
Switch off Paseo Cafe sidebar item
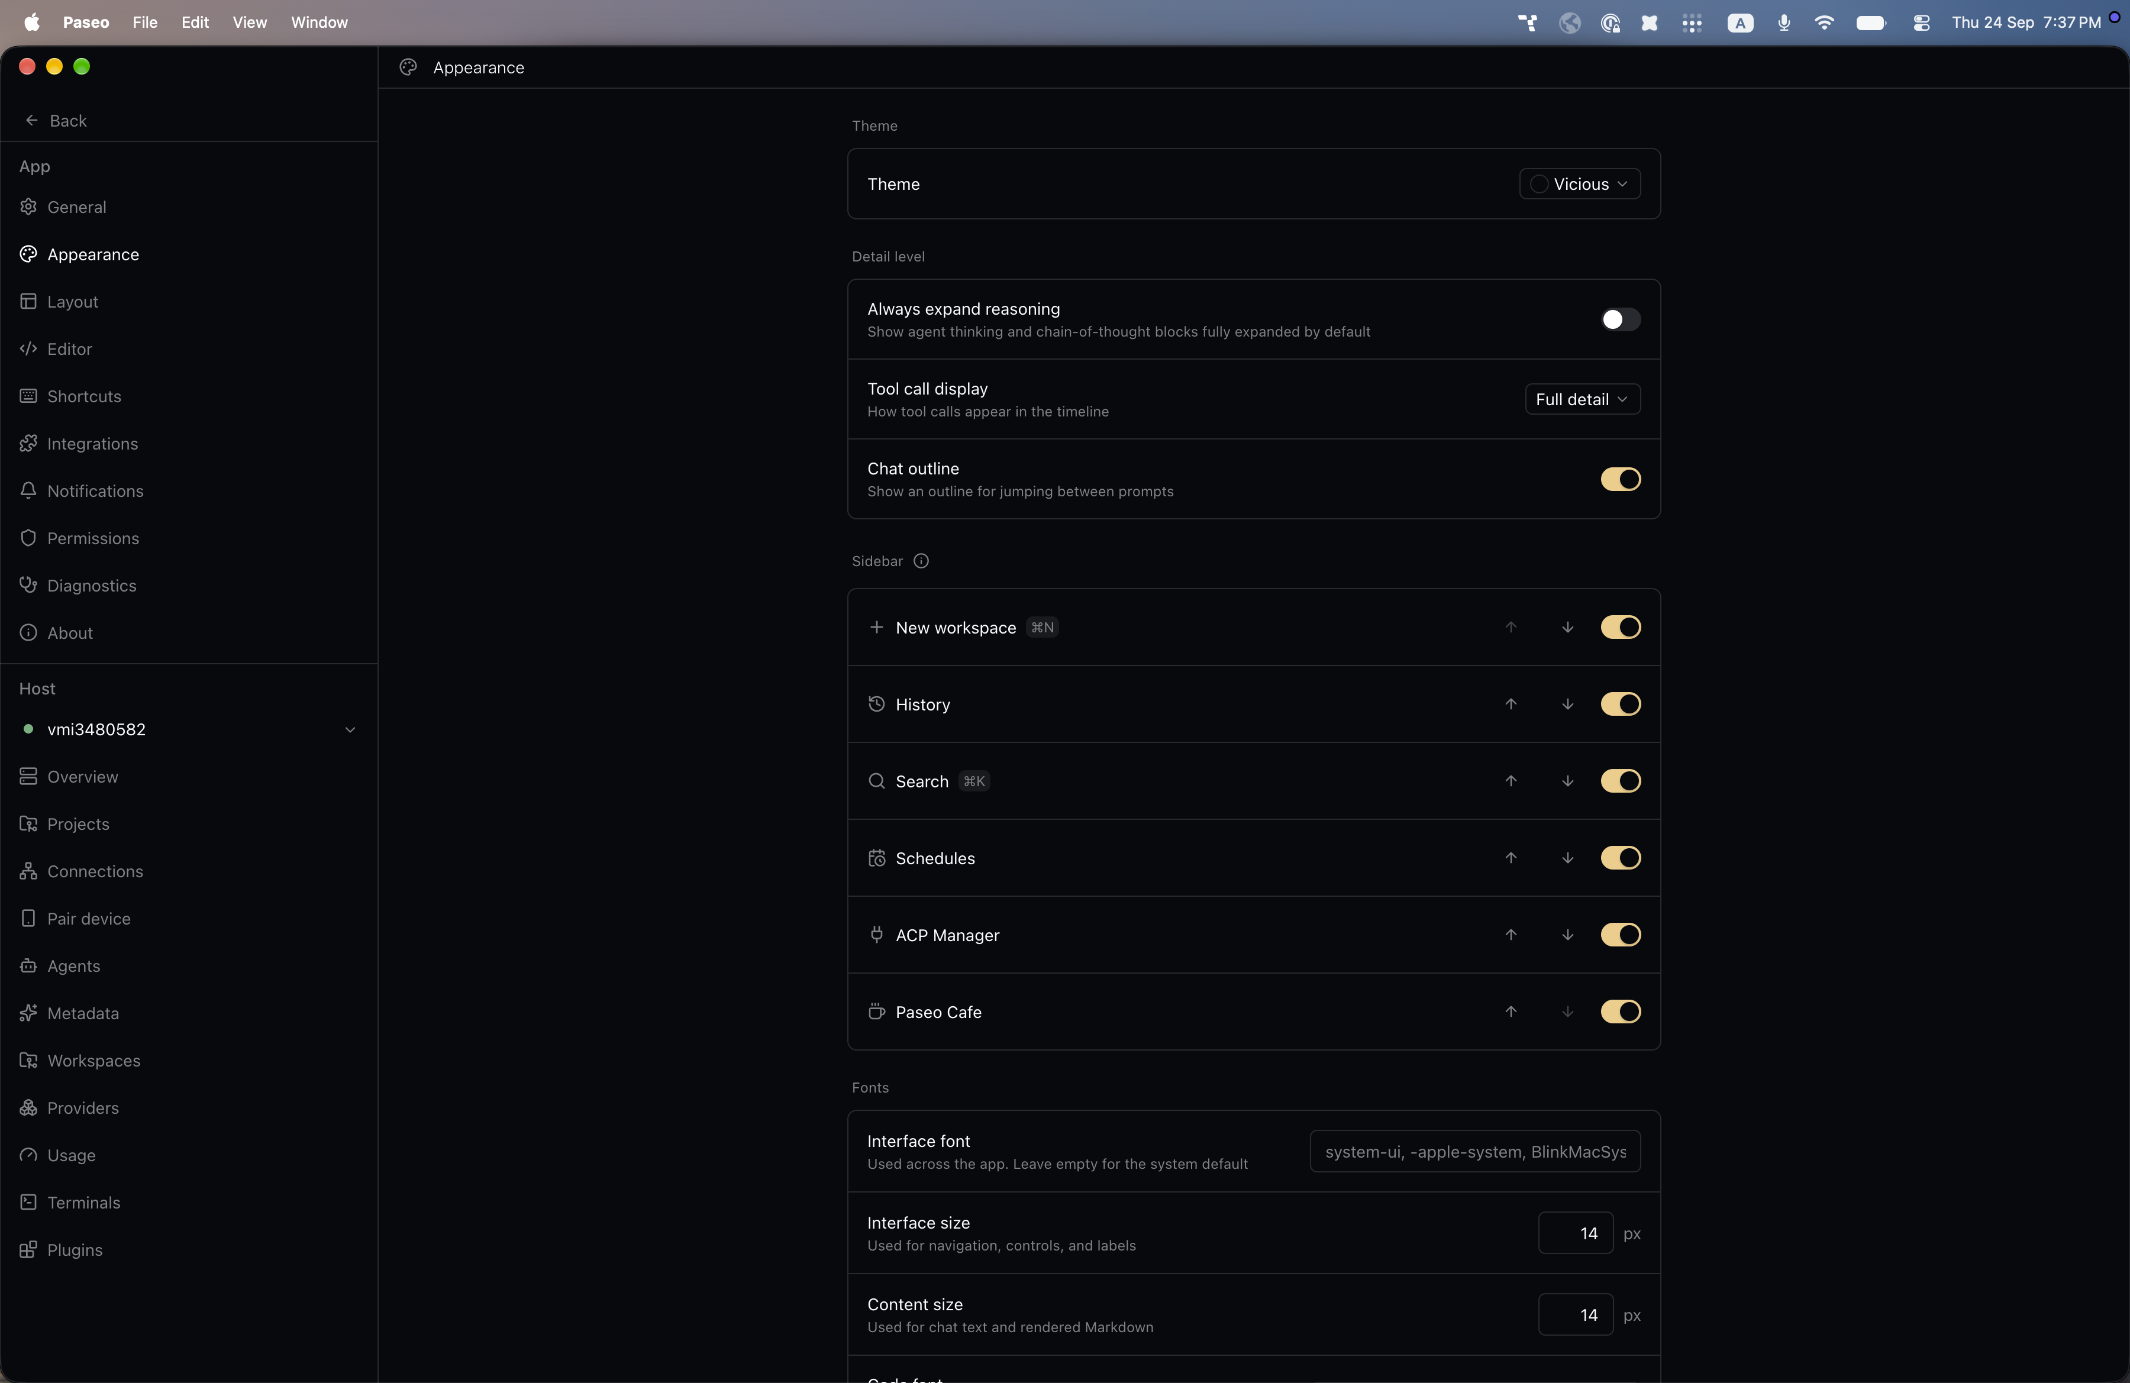click(1621, 1012)
